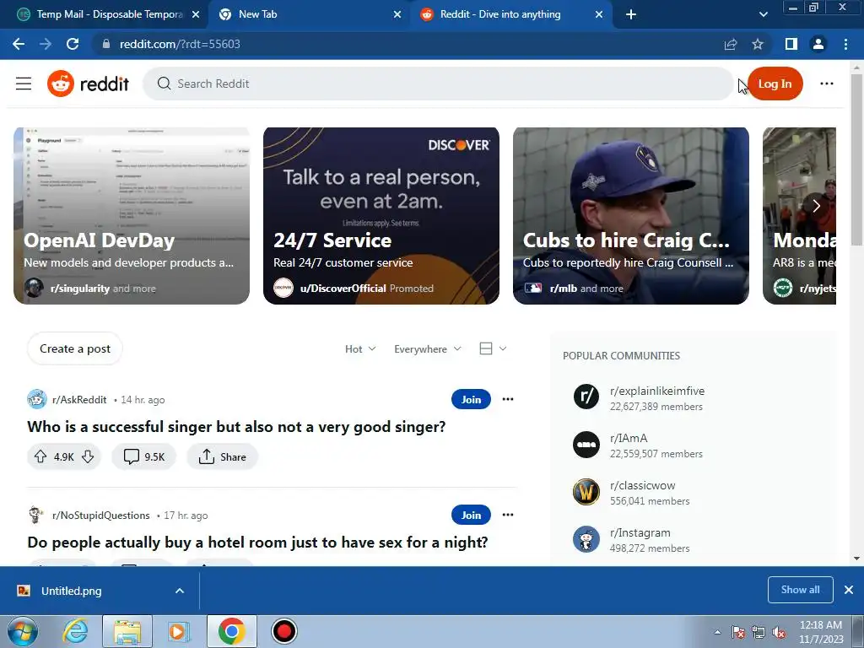This screenshot has width=864, height=648.
Task: Join r/AskReddit
Action: pos(471,399)
